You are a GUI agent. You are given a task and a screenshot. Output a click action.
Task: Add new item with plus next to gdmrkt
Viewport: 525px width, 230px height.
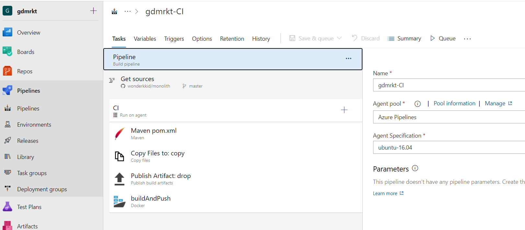(x=93, y=11)
